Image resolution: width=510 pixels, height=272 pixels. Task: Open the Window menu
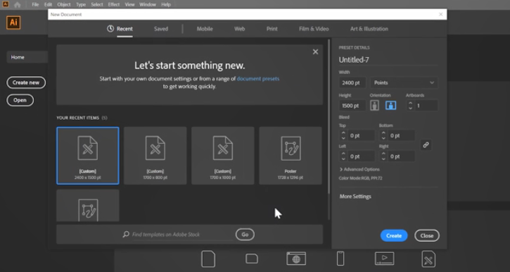(x=148, y=4)
